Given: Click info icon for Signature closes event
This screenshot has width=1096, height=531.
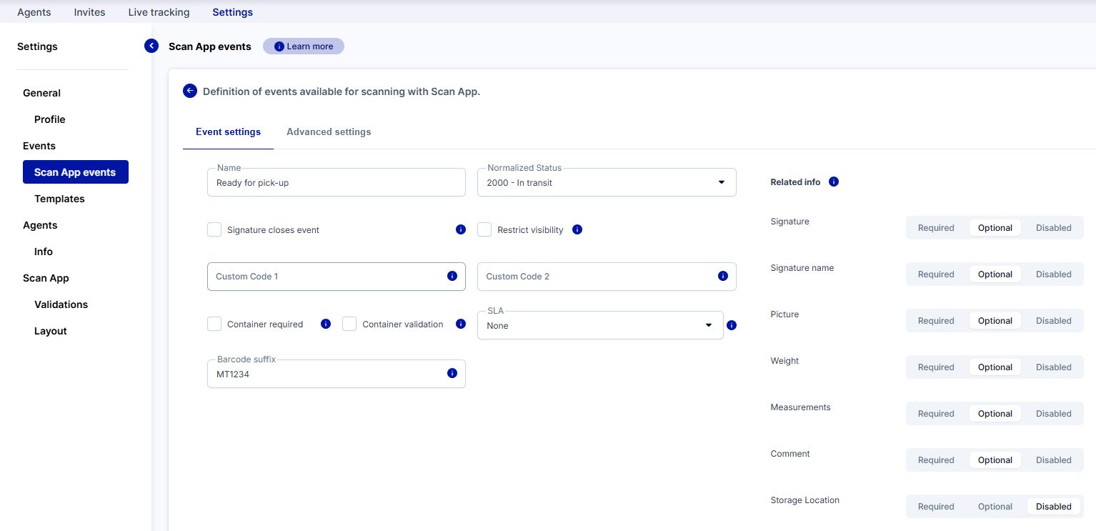Looking at the screenshot, I should click(461, 229).
